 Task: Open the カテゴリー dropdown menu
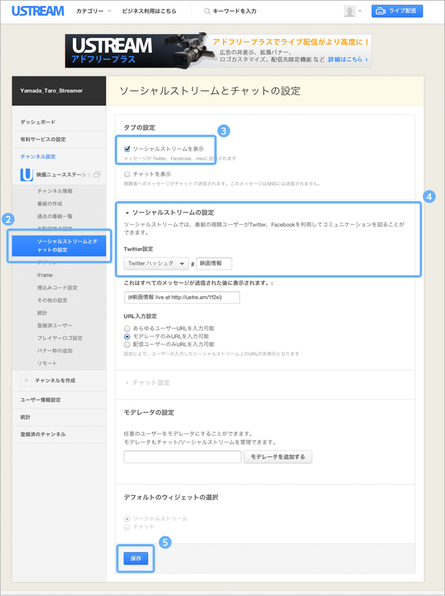[94, 11]
